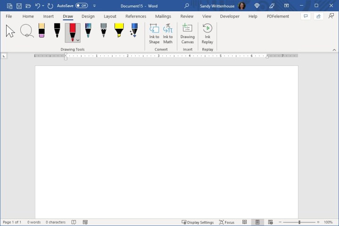Open the Design tab
Viewport: 339px width, 226px height.
click(x=88, y=16)
